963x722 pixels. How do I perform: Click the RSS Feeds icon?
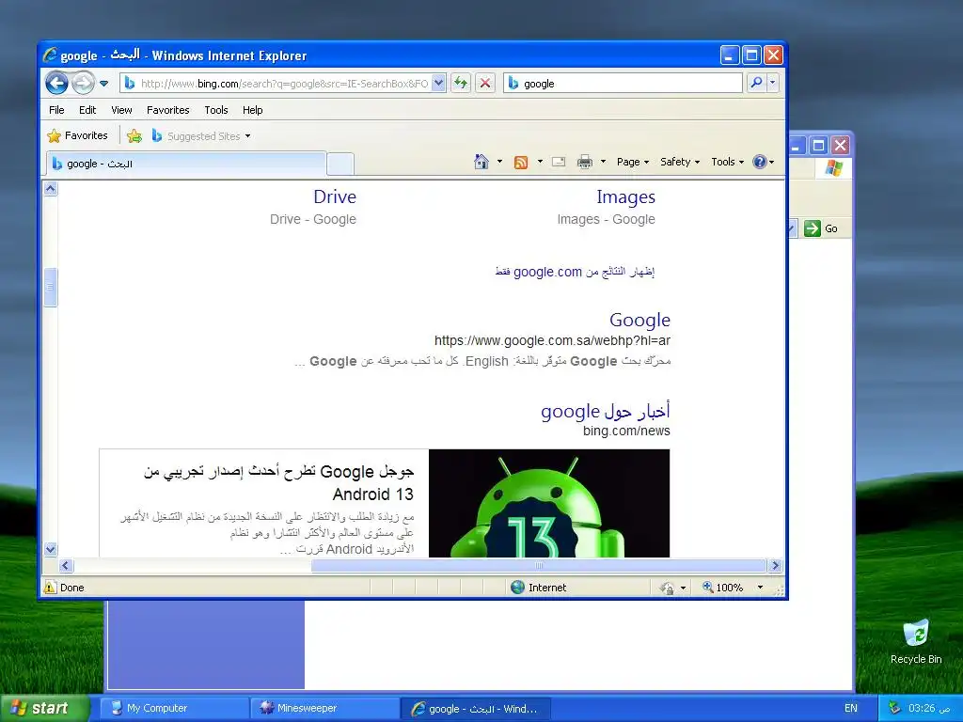click(521, 162)
